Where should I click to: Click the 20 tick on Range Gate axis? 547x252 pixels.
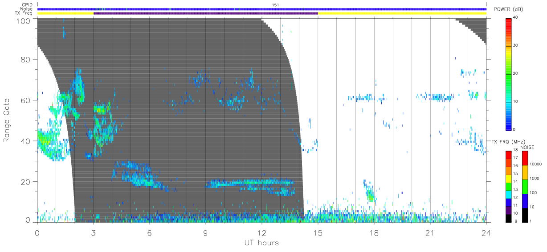click(x=24, y=182)
